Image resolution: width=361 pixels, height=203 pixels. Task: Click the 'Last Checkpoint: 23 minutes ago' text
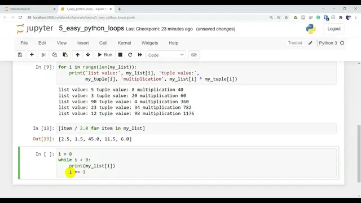point(159,29)
